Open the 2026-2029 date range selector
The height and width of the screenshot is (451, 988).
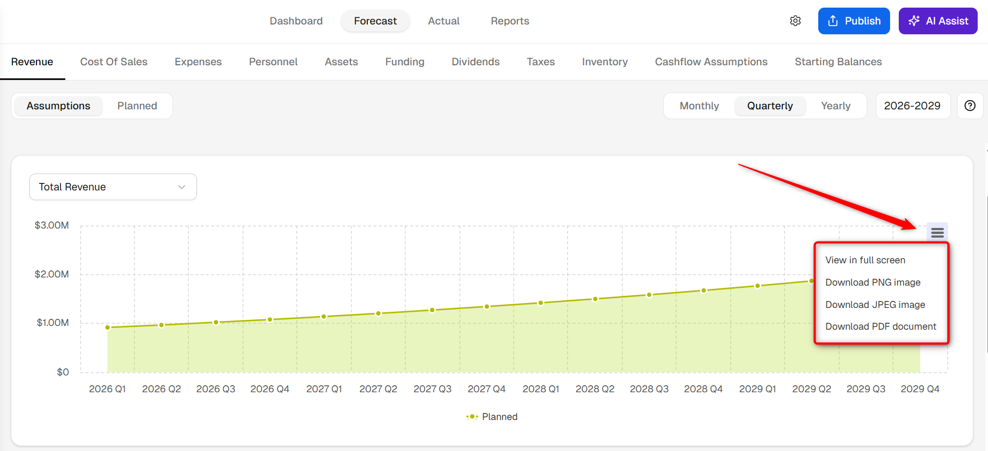pyautogui.click(x=912, y=106)
